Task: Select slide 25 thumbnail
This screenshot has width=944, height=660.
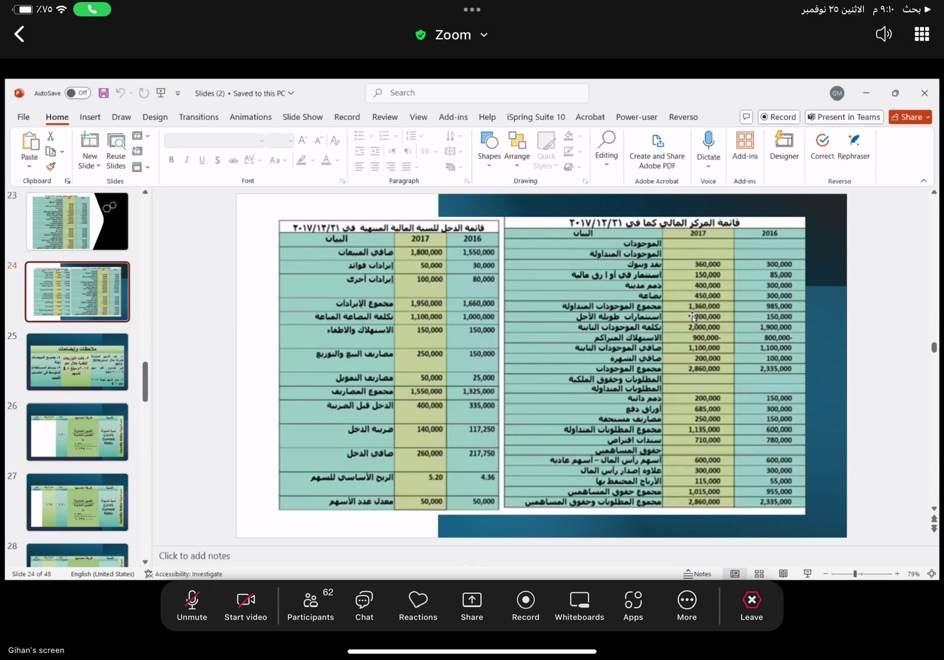Action: 77,362
